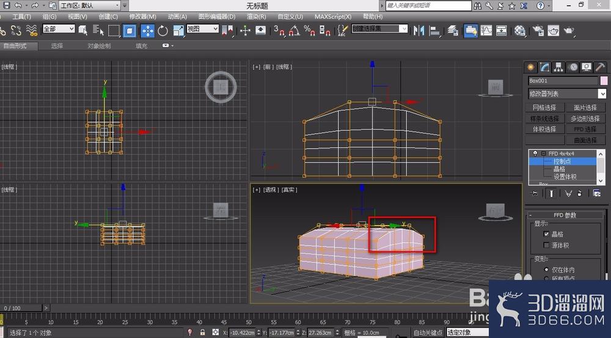Switch to the 对象绘制 ribbon tab
The width and height of the screenshot is (611, 338).
[x=99, y=46]
